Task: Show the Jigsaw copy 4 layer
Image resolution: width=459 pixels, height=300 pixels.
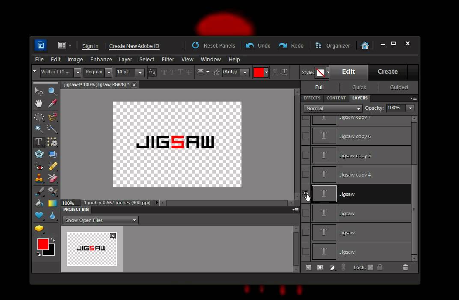Action: pyautogui.click(x=306, y=174)
